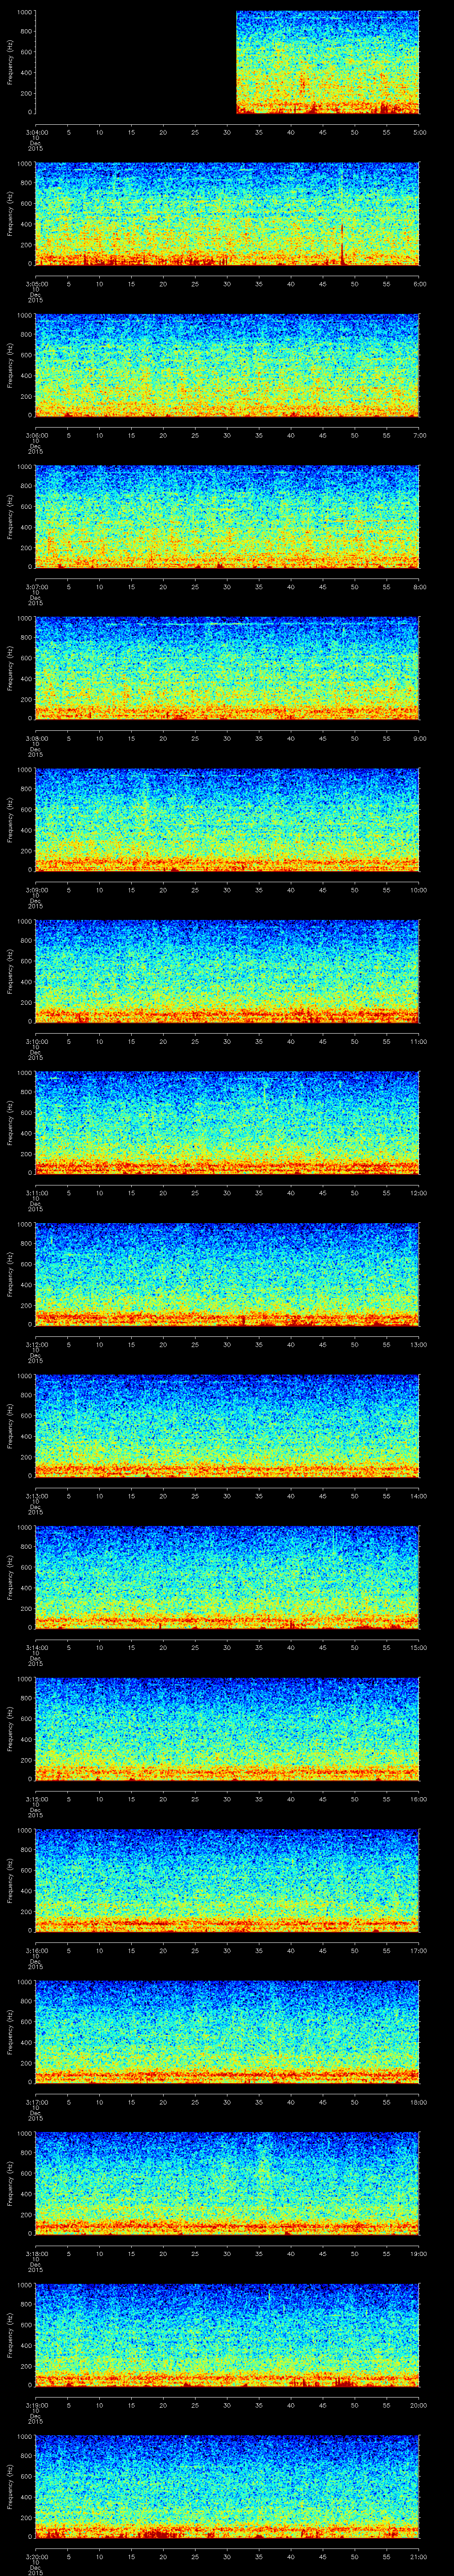Click the 3:09:00 start time label
The height and width of the screenshot is (2576, 454).
36,890
